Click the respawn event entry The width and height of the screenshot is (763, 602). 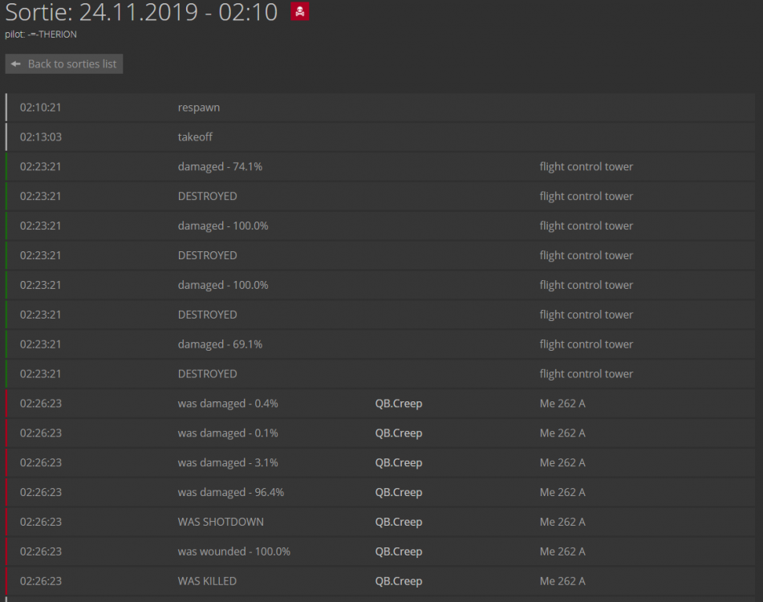pos(199,108)
